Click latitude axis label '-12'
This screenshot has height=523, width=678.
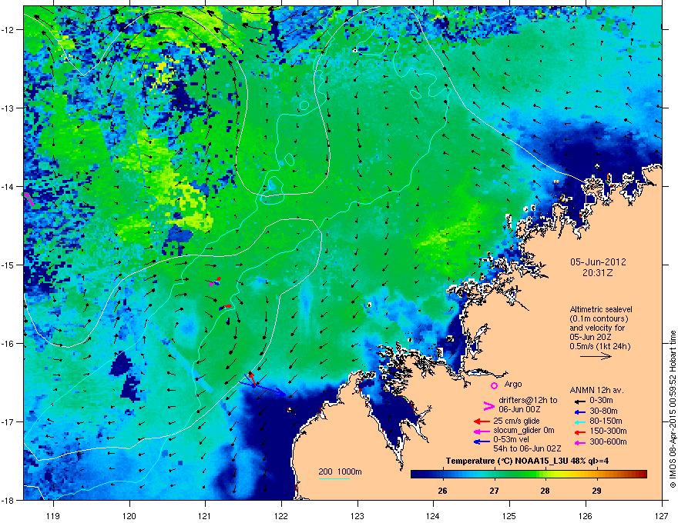pos(8,30)
